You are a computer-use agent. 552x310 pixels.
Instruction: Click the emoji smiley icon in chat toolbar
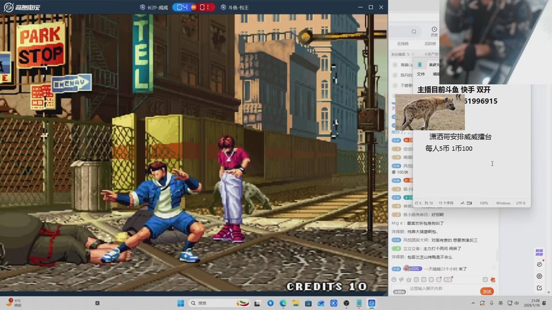tap(394, 280)
